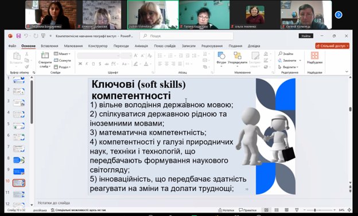Toggle underline formatting button
This screenshot has width=358, height=216.
coord(93,64)
